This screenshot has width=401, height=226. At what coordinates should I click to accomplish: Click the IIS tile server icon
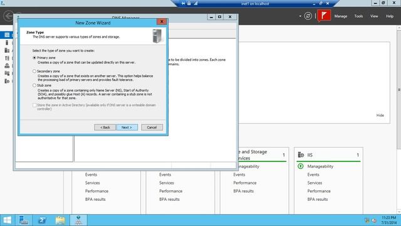tap(301, 155)
